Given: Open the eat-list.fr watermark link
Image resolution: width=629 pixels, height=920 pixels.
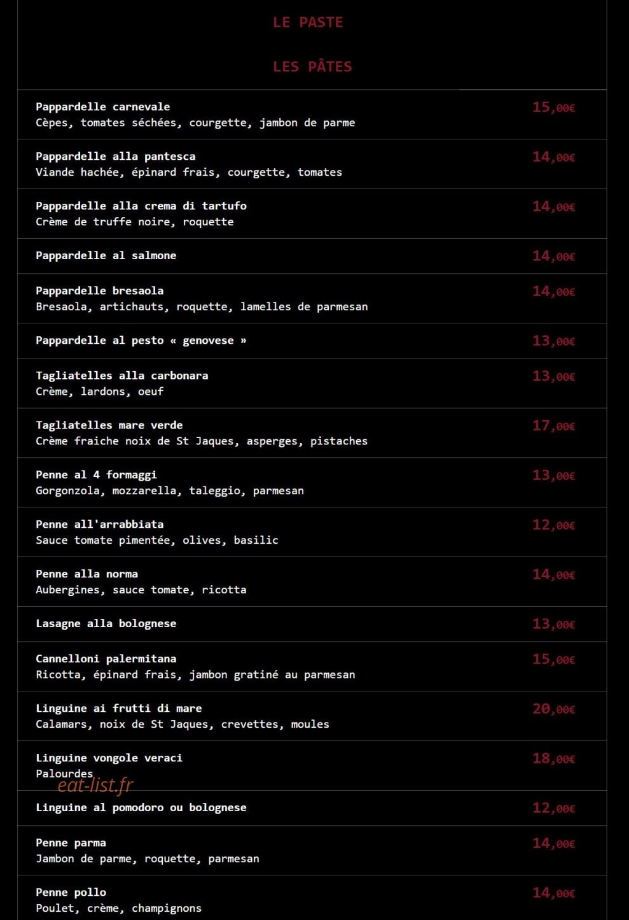Looking at the screenshot, I should pos(95,786).
